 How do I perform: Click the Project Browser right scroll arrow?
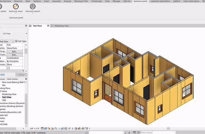tap(23, 129)
